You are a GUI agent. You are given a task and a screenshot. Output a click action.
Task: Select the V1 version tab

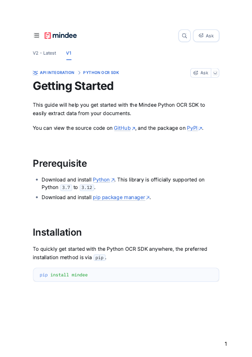pos(68,53)
